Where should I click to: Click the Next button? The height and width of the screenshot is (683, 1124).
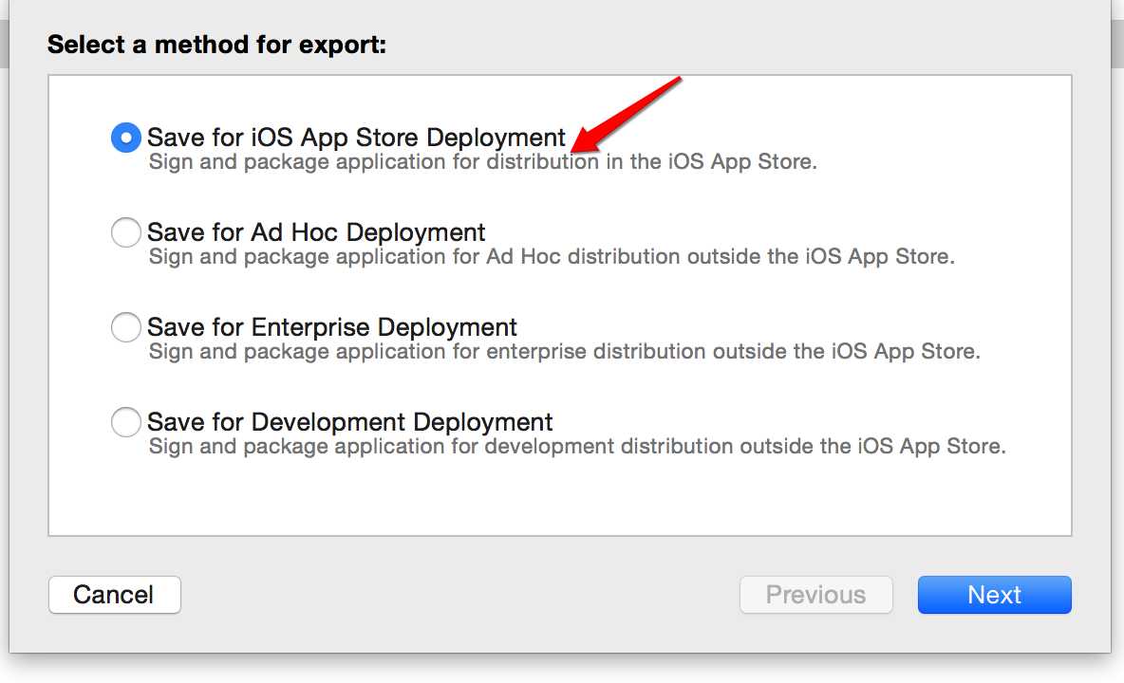pyautogui.click(x=994, y=595)
